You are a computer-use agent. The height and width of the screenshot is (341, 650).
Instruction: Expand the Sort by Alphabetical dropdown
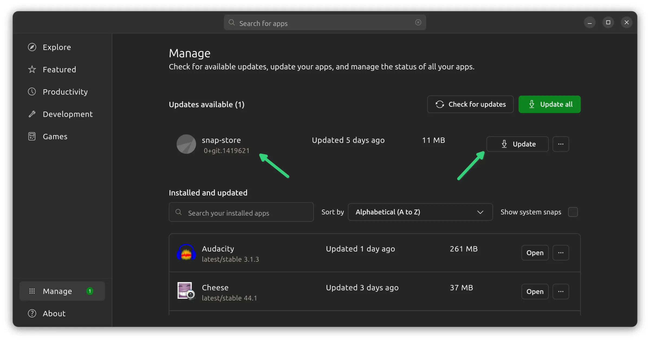click(x=420, y=212)
